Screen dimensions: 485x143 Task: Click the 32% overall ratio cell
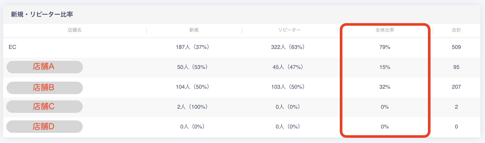click(385, 87)
